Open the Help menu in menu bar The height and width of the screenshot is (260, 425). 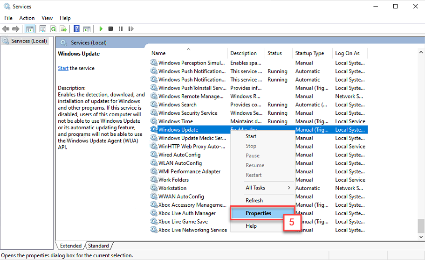[65, 18]
